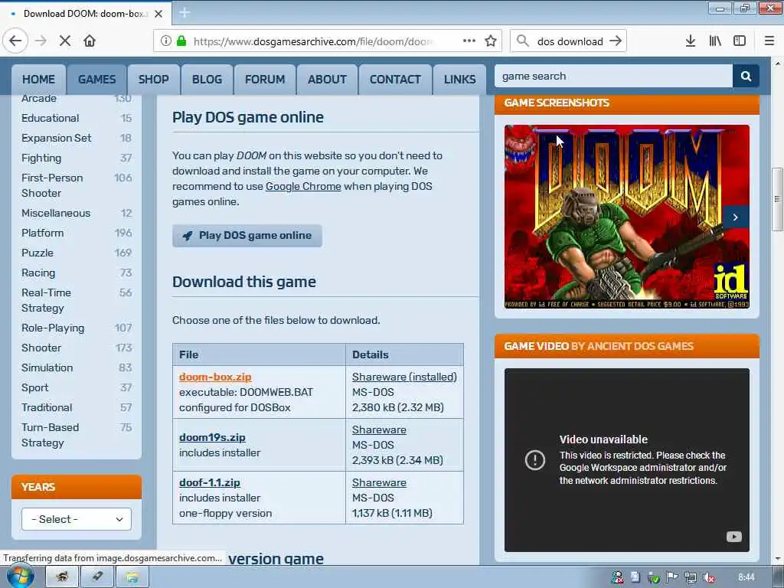The height and width of the screenshot is (588, 784).
Task: Open Shareware link in doof-1.1.zip row
Action: tap(379, 482)
